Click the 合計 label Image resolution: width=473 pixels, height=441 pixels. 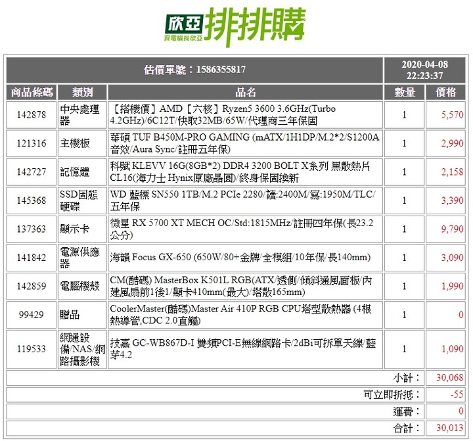click(407, 428)
